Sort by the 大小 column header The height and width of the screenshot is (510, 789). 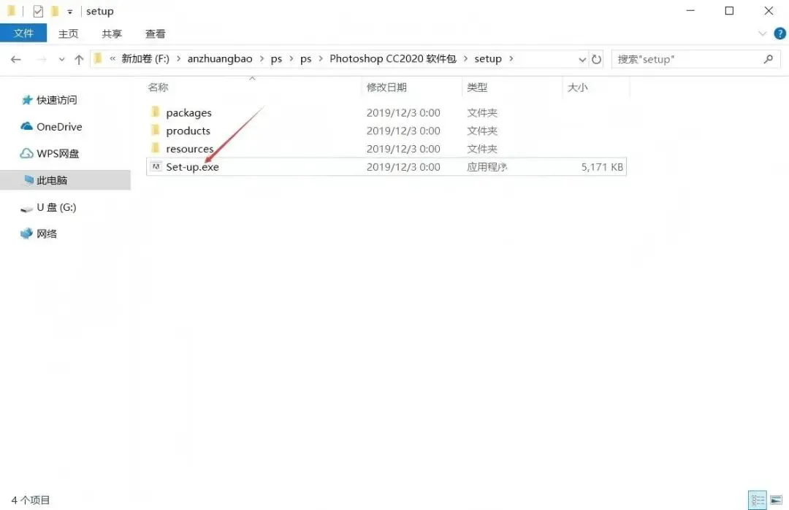[578, 88]
